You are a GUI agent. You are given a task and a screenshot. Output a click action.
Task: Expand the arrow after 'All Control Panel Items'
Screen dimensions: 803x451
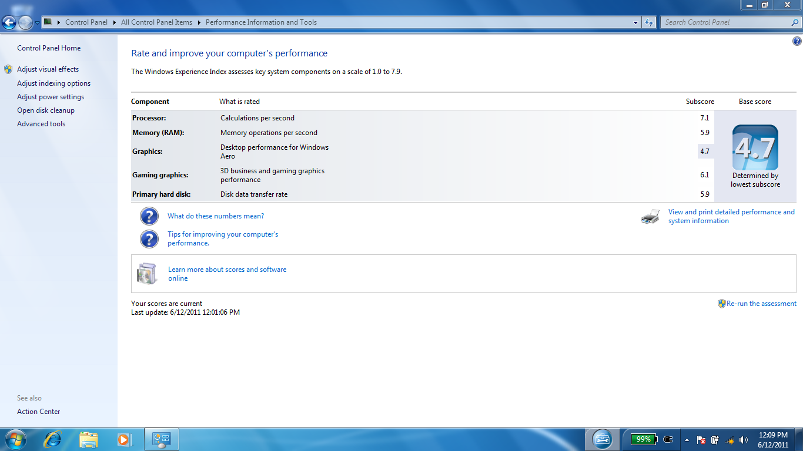click(199, 22)
